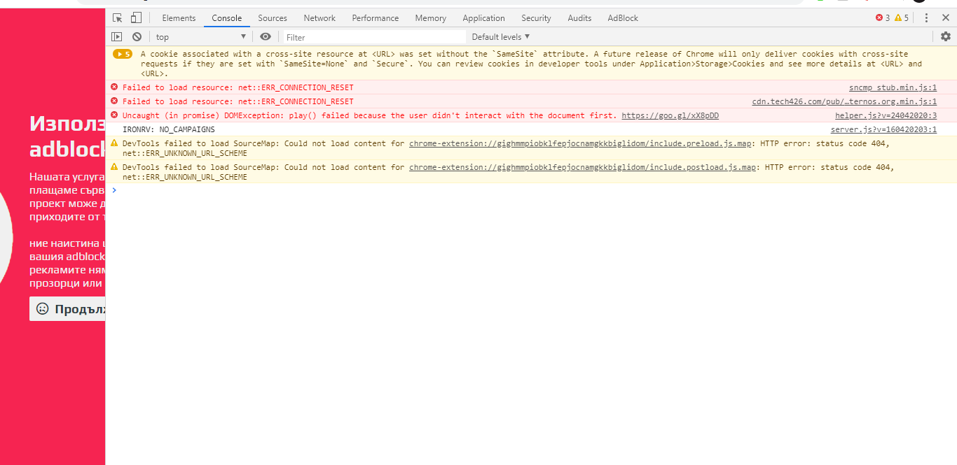Screen dimensions: 957x465
Task: Switch to the Elements tab
Action: click(179, 18)
